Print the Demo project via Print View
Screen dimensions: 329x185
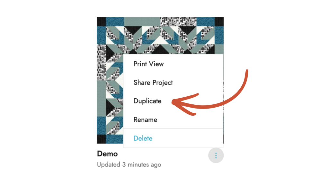tap(148, 64)
